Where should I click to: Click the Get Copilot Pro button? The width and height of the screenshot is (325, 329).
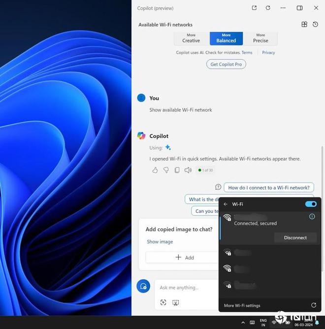[x=226, y=64]
